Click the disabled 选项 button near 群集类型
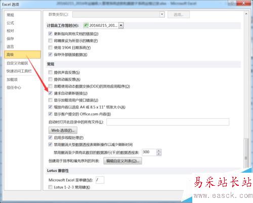 click(179, 15)
